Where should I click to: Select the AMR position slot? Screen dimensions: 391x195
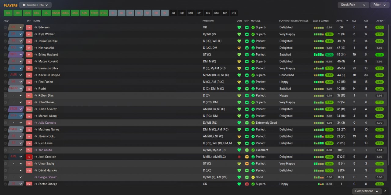coord(75,13)
